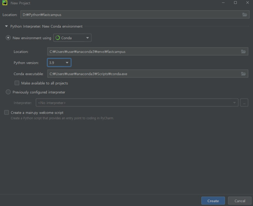Click the PyCharm logo in the title bar
Viewport: 253px width, 206px height.
4,3
